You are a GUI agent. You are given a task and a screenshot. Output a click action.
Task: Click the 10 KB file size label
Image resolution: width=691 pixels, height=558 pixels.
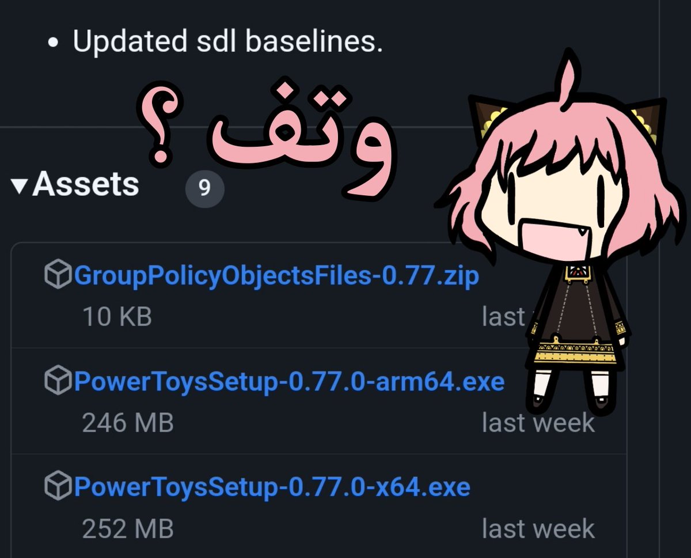(117, 317)
